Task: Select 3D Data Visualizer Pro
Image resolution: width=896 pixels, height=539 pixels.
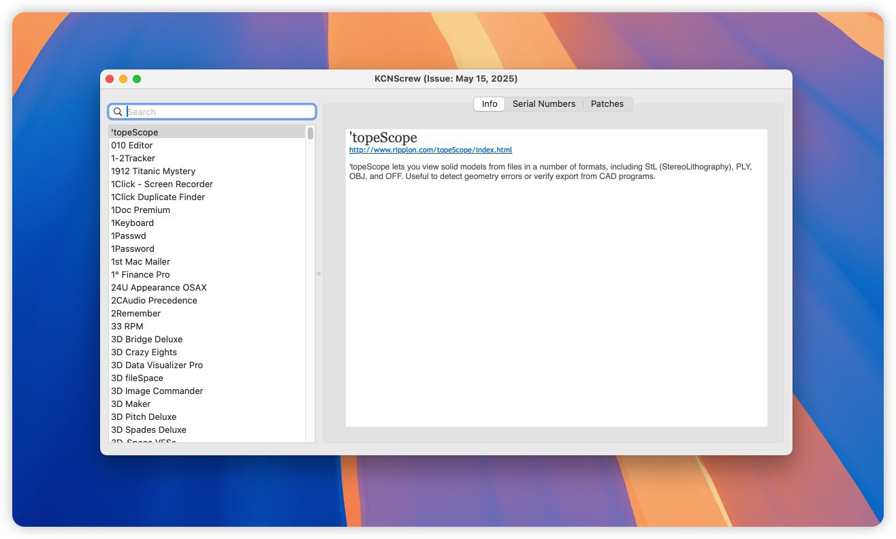Action: (208, 365)
